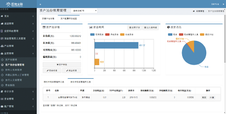
Task: Toggle the 信托计划 pie legend entry
Action: tap(207, 35)
